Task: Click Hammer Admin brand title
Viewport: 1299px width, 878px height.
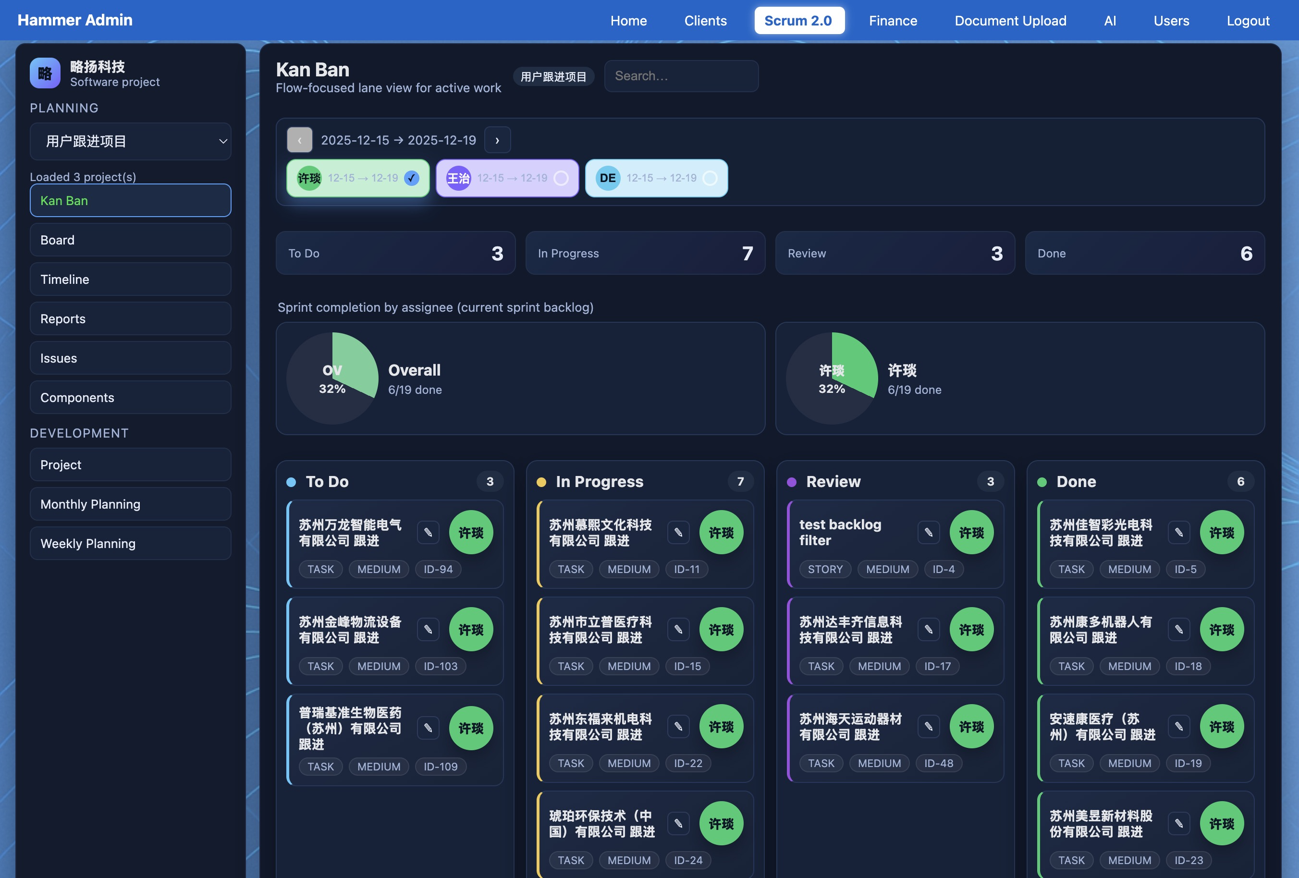Action: (75, 20)
